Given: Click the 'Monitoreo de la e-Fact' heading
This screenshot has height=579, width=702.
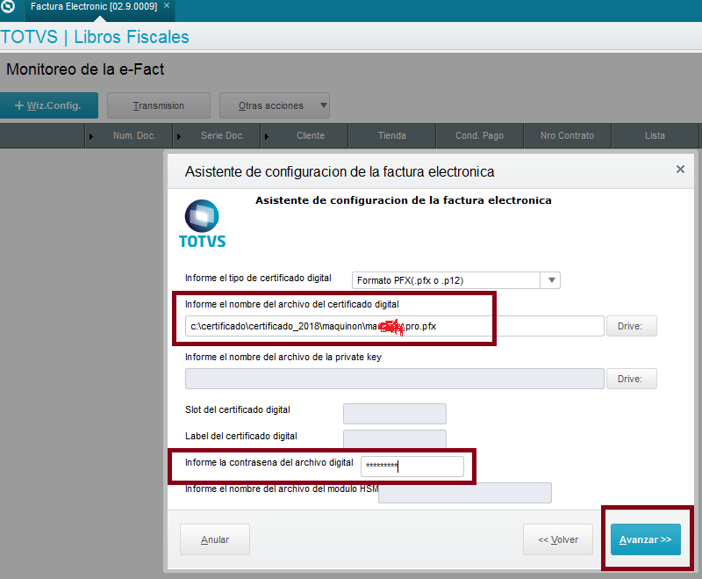Looking at the screenshot, I should [85, 69].
